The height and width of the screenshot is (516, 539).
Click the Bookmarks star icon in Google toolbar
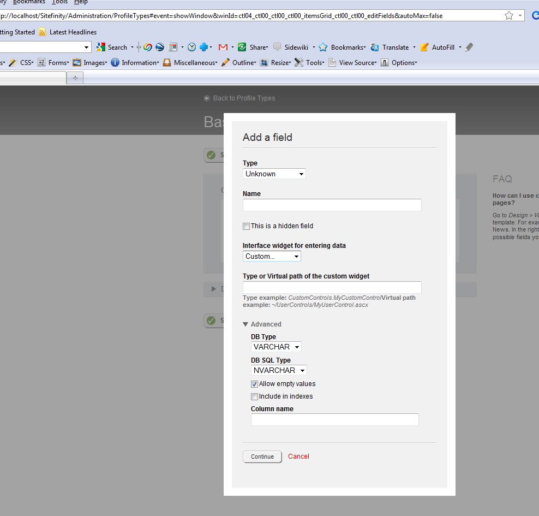pyautogui.click(x=323, y=47)
